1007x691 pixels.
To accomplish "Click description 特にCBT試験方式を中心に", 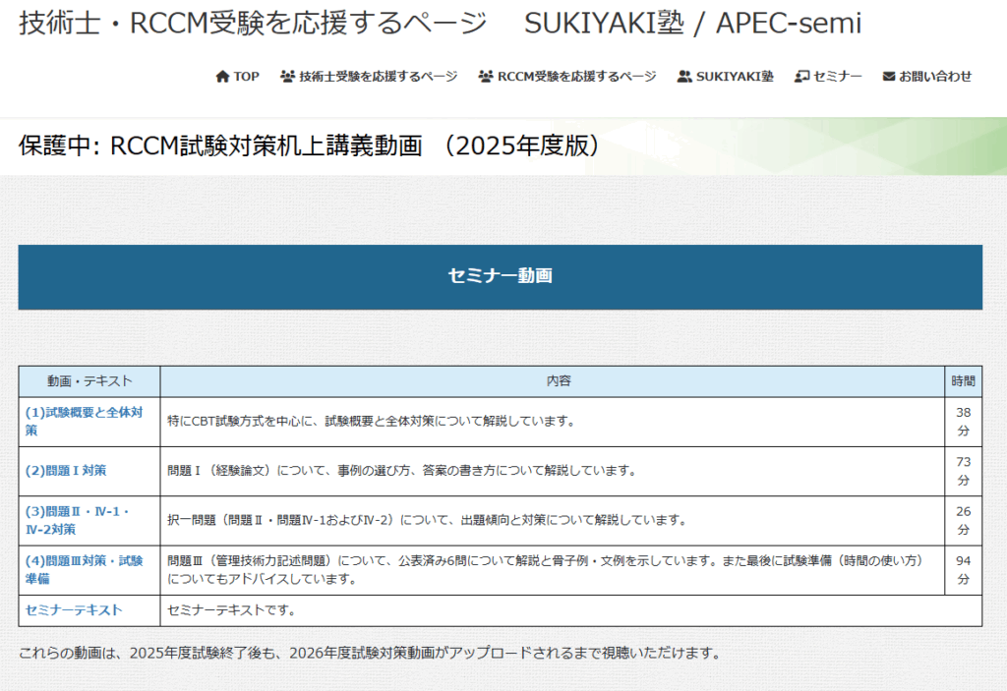I will (373, 422).
